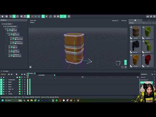Click the view cube icon in viewport
Image resolution: width=156 pixels, height=117 pixels.
pos(118,63)
